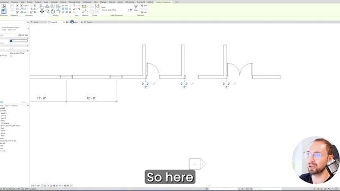
Task: Select Level 3 in Project Browser
Action: pos(3,118)
